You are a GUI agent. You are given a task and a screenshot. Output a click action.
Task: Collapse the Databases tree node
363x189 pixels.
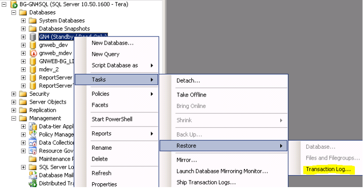click(14, 12)
